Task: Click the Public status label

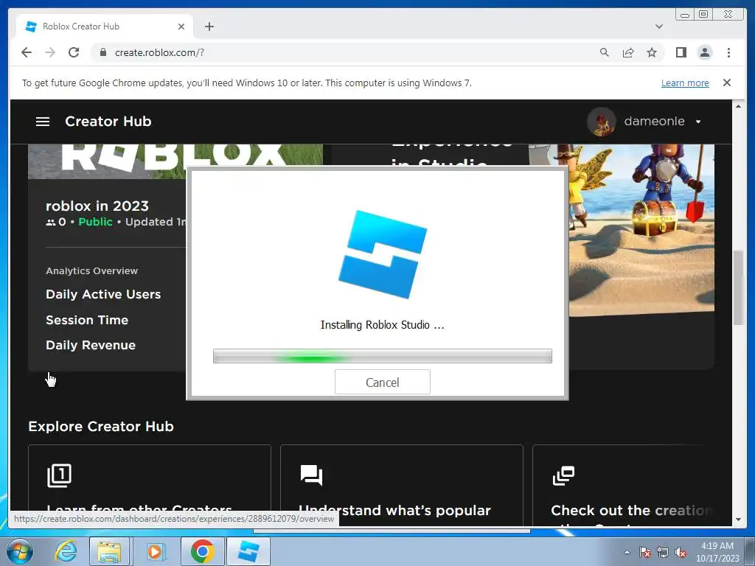Action: click(95, 222)
